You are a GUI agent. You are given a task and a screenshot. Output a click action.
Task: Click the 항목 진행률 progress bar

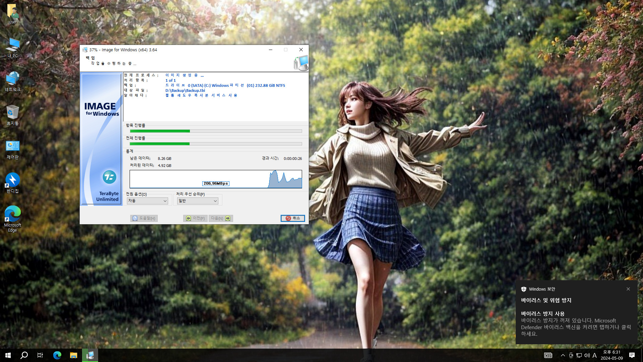coord(216,131)
